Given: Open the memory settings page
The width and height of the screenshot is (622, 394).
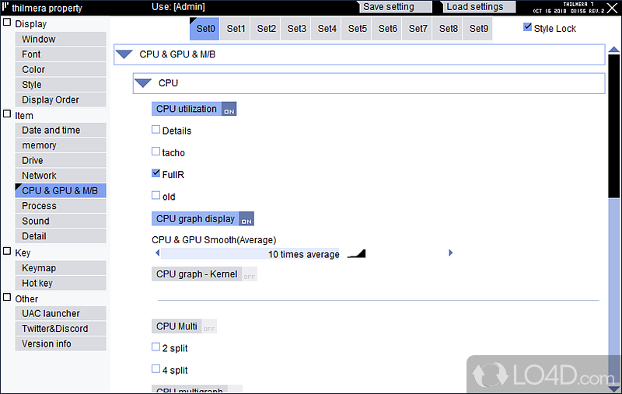Looking at the screenshot, I should 61,145.
